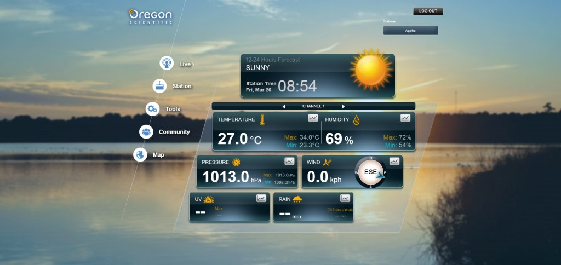
Task: View the UV chart icon
Action: click(261, 198)
